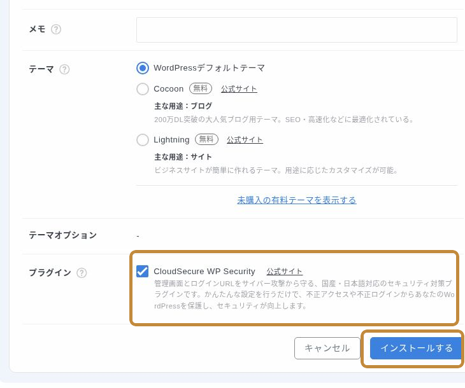This screenshot has height=388, width=465.
Task: Open the Lightning 公式サイト link
Action: 245,140
